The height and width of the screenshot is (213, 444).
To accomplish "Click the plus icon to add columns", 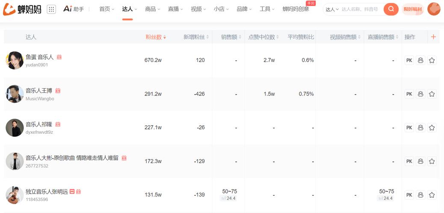I will (x=433, y=37).
